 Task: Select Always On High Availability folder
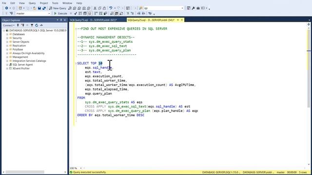tap(28, 53)
